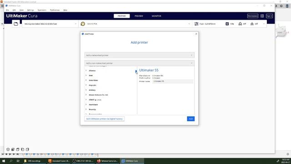Expand the ATMAT sp. z o.o. group

pos(86,100)
